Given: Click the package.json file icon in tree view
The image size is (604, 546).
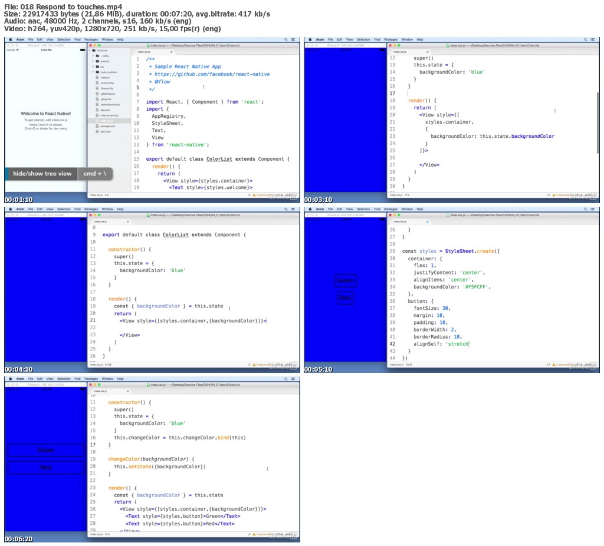Looking at the screenshot, I should pos(97,126).
